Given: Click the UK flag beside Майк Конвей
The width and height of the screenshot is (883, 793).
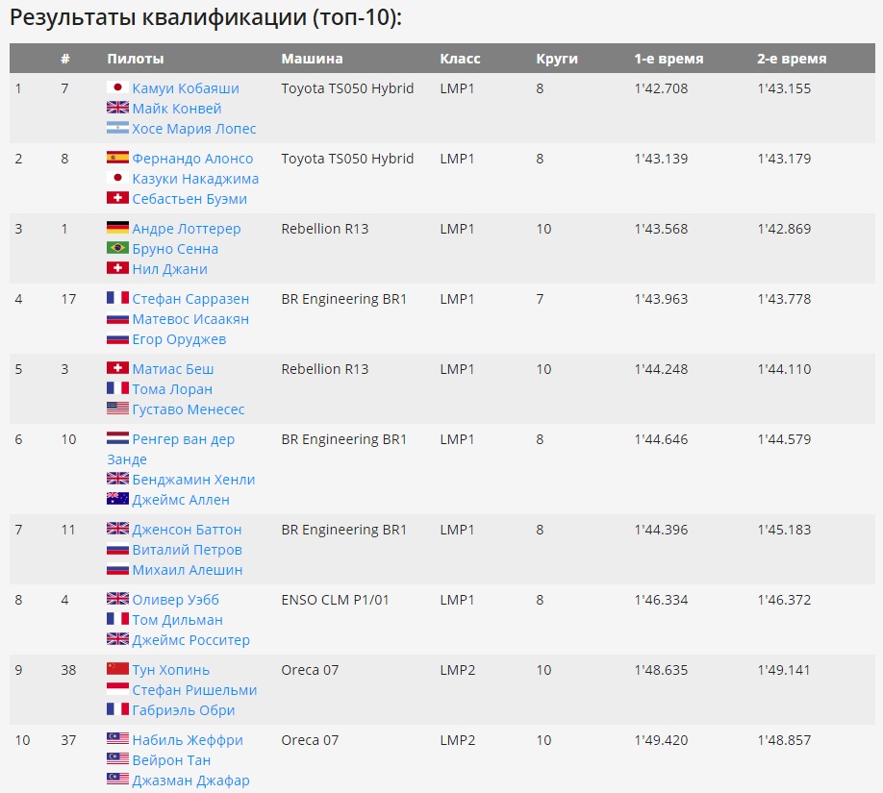Looking at the screenshot, I should click(x=117, y=108).
